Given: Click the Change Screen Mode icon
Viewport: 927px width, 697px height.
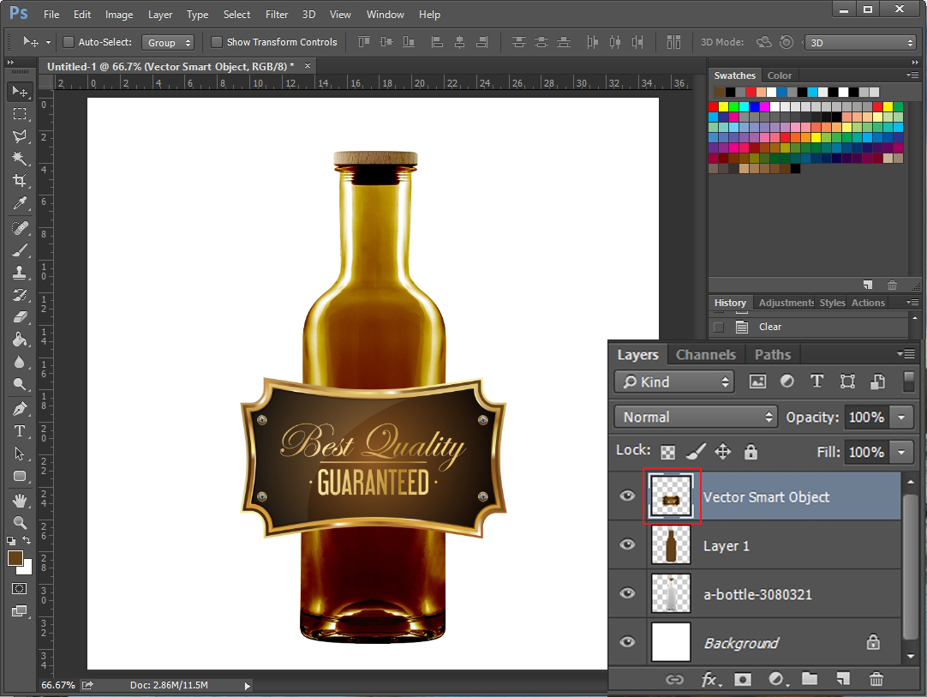Looking at the screenshot, I should pos(20,611).
